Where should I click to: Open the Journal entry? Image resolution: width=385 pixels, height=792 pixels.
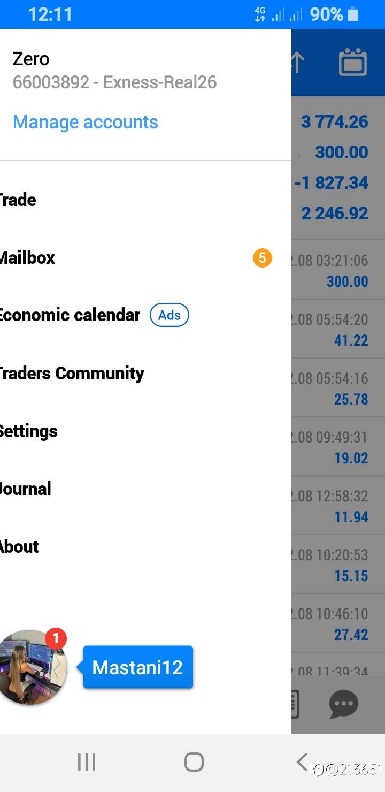click(x=26, y=489)
